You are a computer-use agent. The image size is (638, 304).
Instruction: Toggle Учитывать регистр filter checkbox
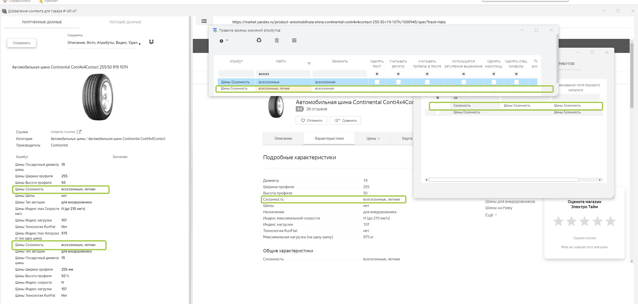point(398,74)
